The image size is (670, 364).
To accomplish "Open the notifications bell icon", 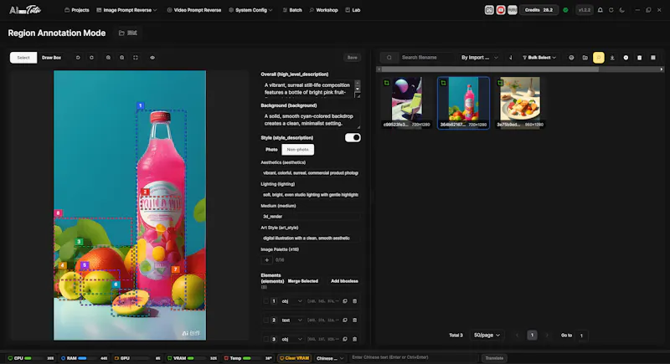I will pos(600,10).
